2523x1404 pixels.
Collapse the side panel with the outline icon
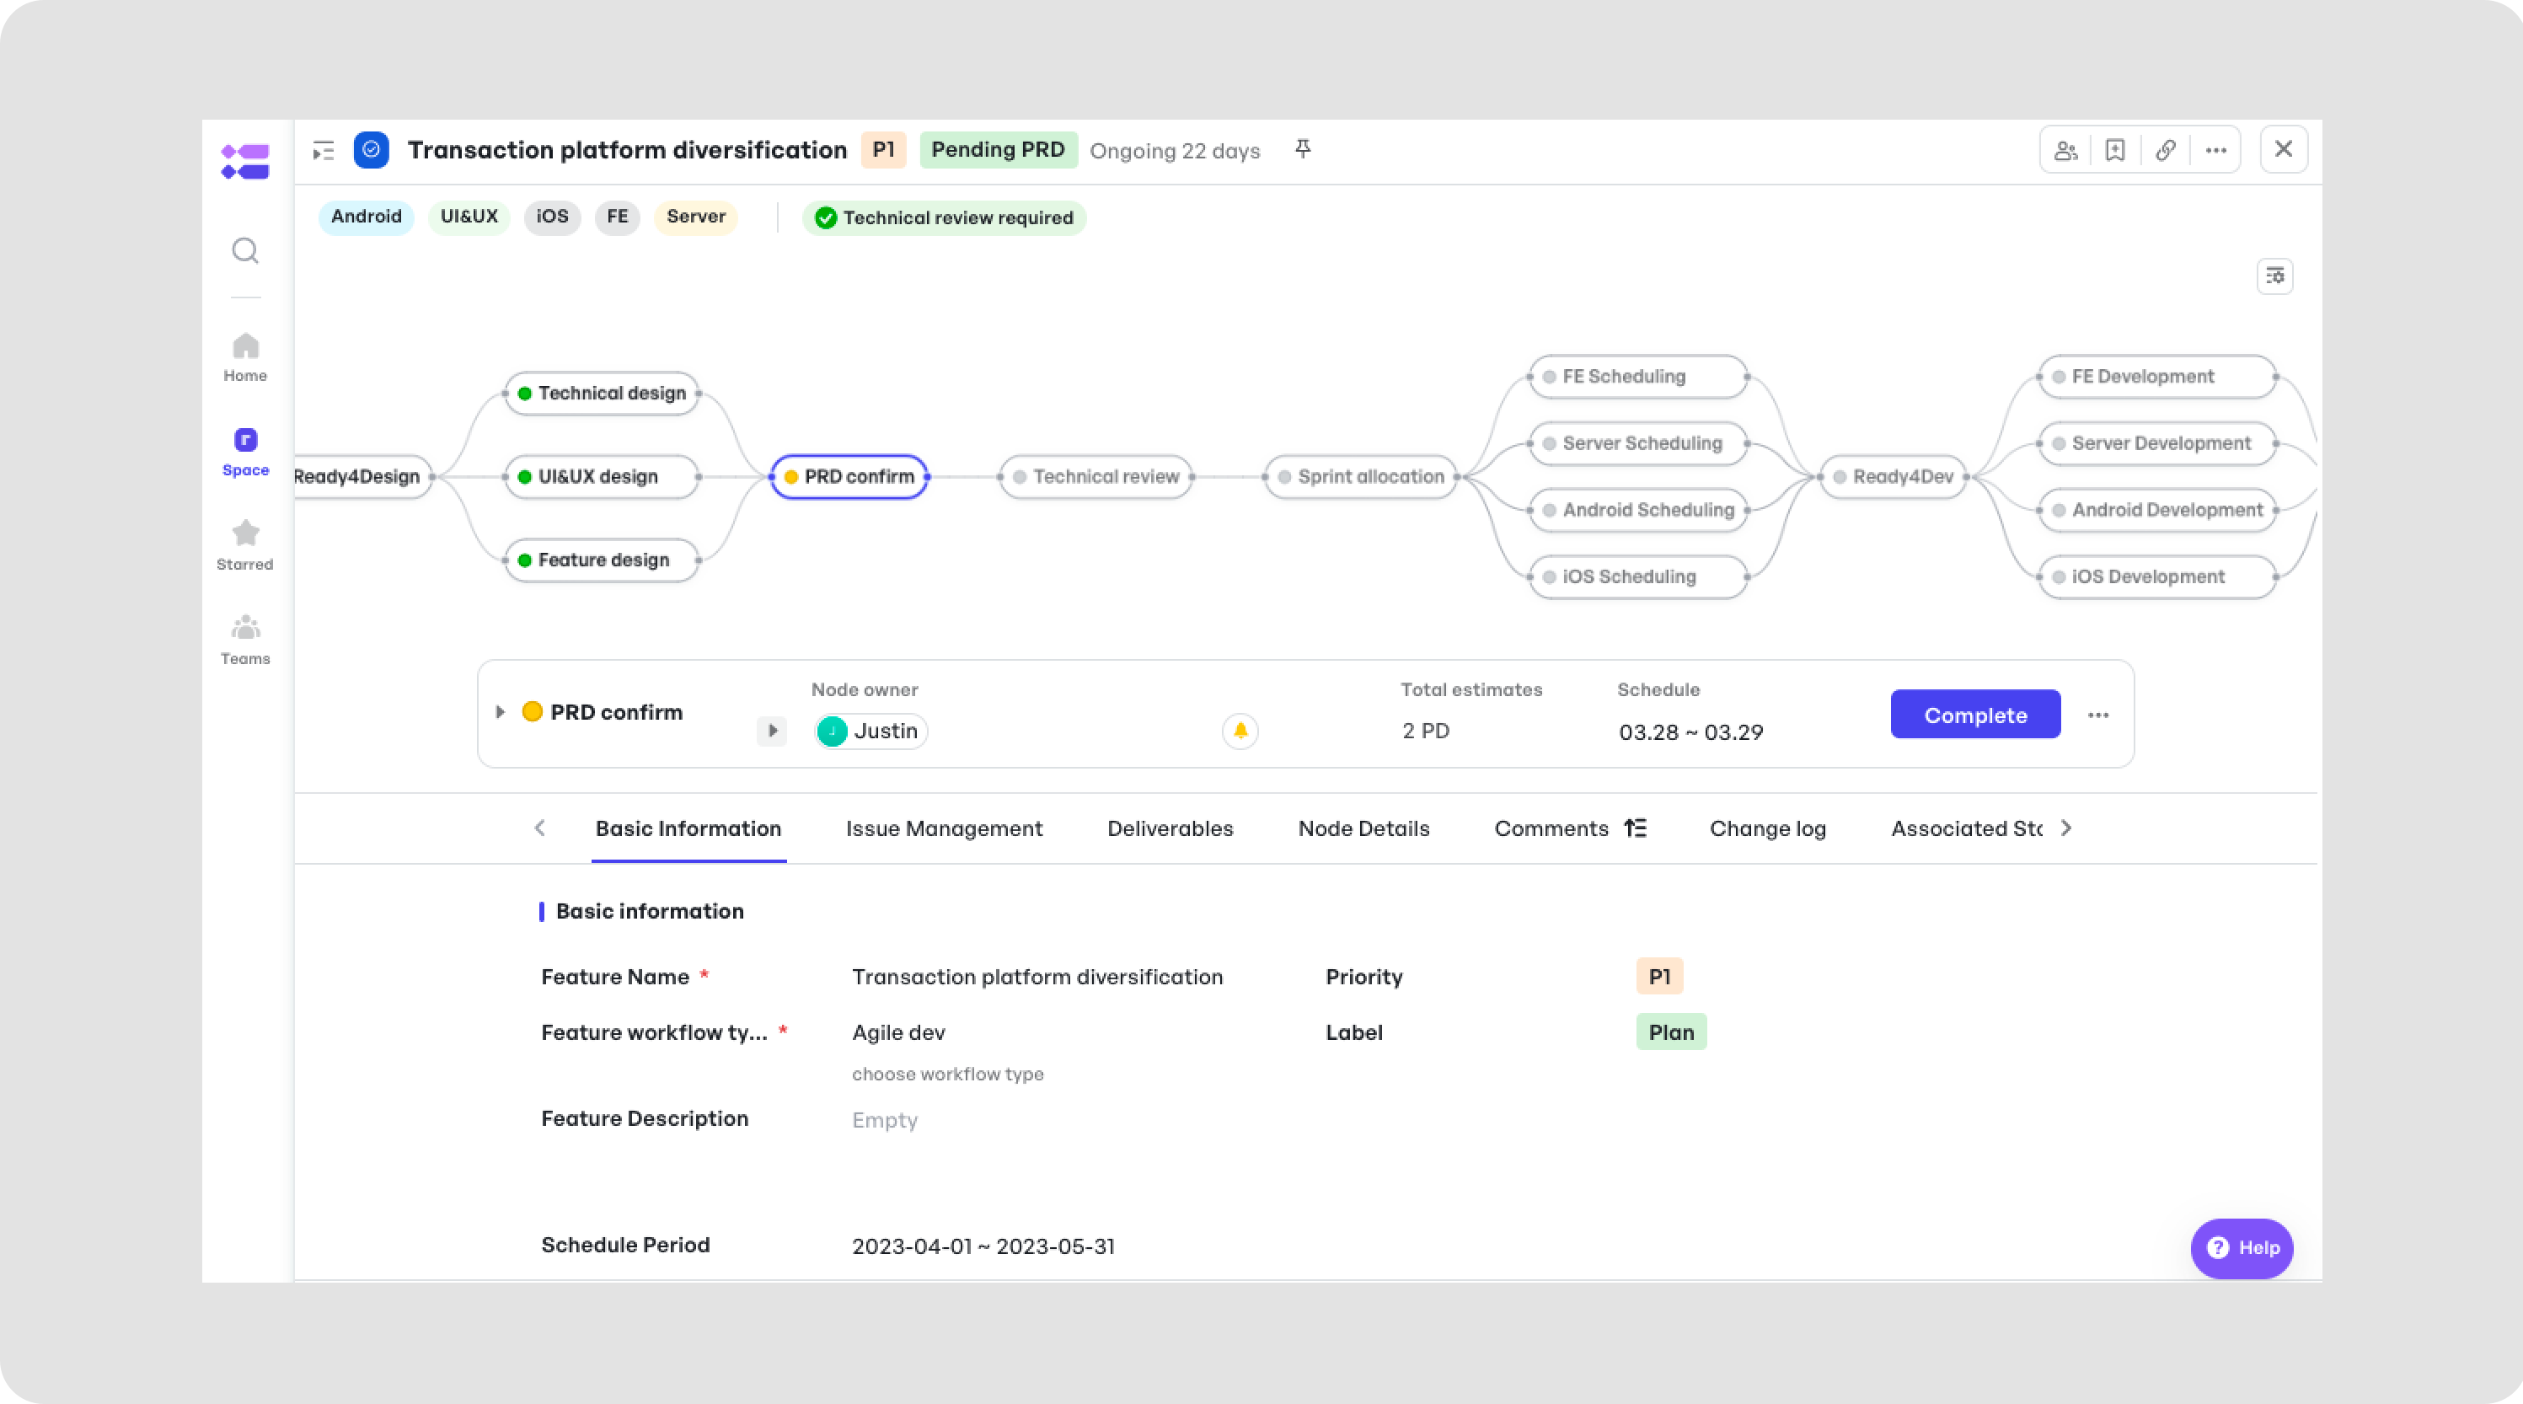(324, 151)
